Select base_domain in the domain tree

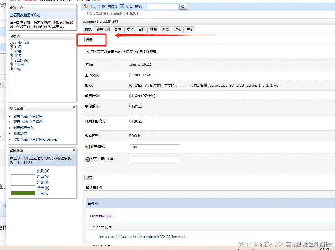pos(19,42)
